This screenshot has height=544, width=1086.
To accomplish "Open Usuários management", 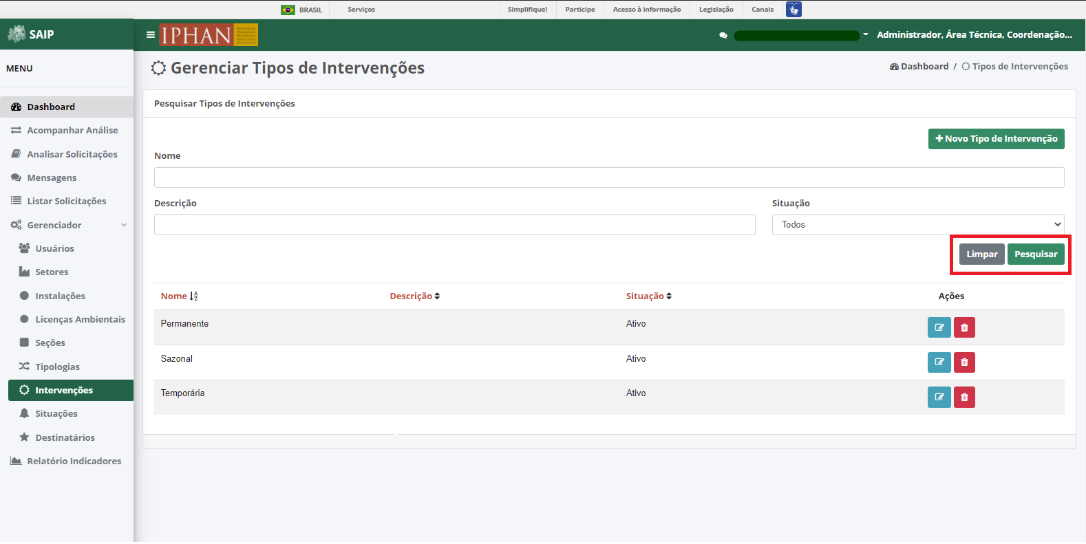I will click(x=71, y=248).
